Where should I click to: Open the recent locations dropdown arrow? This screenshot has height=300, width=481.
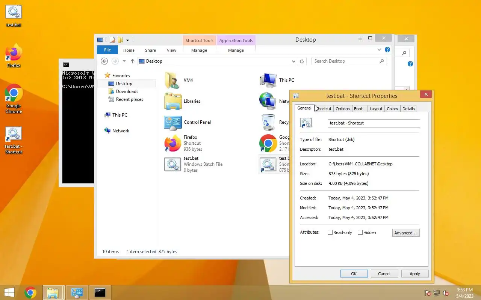point(124,61)
